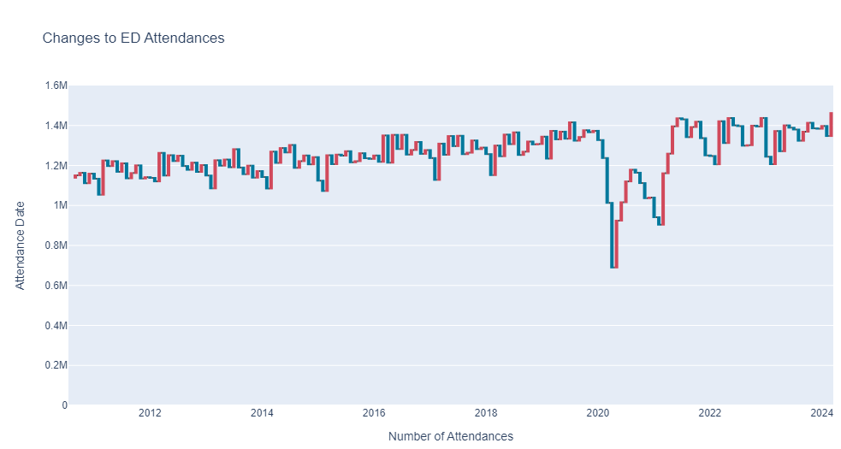This screenshot has width=841, height=449.
Task: Select the "Number of Attendances" x-axis title
Action: [x=451, y=436]
